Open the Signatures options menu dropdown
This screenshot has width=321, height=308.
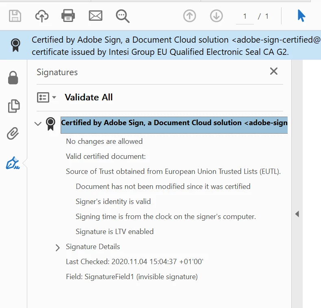(x=46, y=98)
